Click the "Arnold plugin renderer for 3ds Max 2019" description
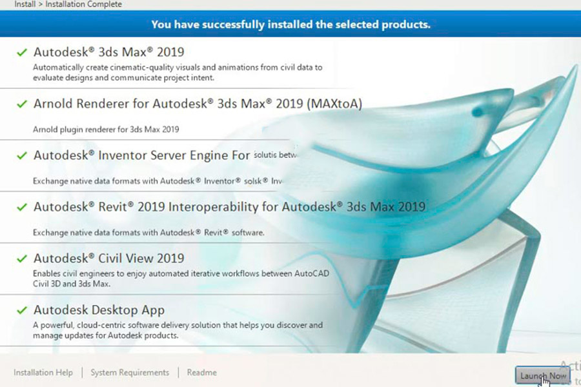This screenshot has width=581, height=387. (x=106, y=129)
